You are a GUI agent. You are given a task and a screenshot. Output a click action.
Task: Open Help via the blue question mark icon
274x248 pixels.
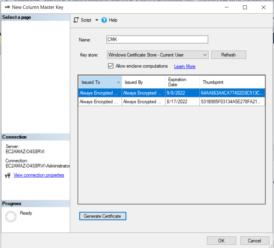104,20
